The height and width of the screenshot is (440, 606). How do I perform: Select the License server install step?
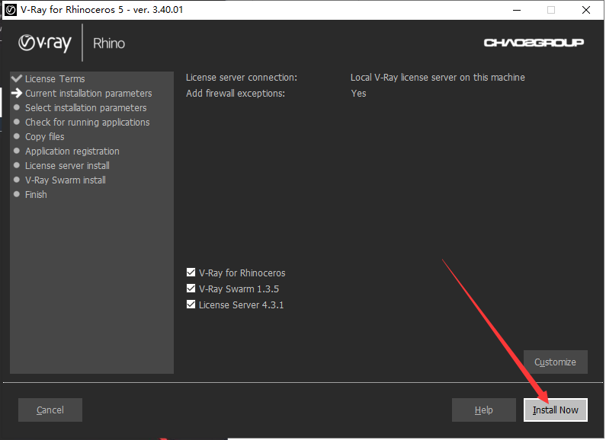pos(67,166)
